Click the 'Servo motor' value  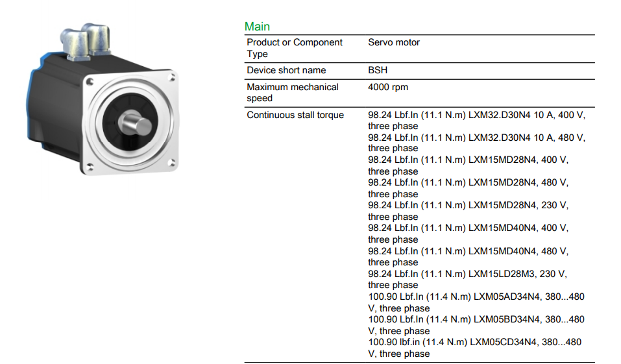point(394,42)
